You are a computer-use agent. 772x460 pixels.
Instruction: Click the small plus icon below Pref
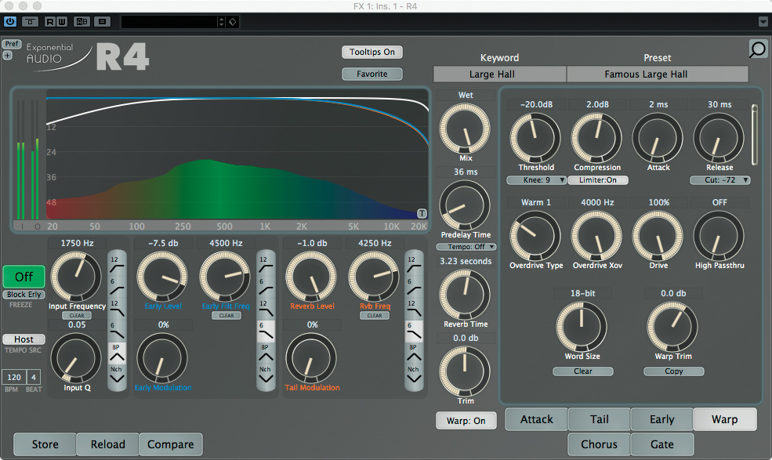pyautogui.click(x=8, y=56)
